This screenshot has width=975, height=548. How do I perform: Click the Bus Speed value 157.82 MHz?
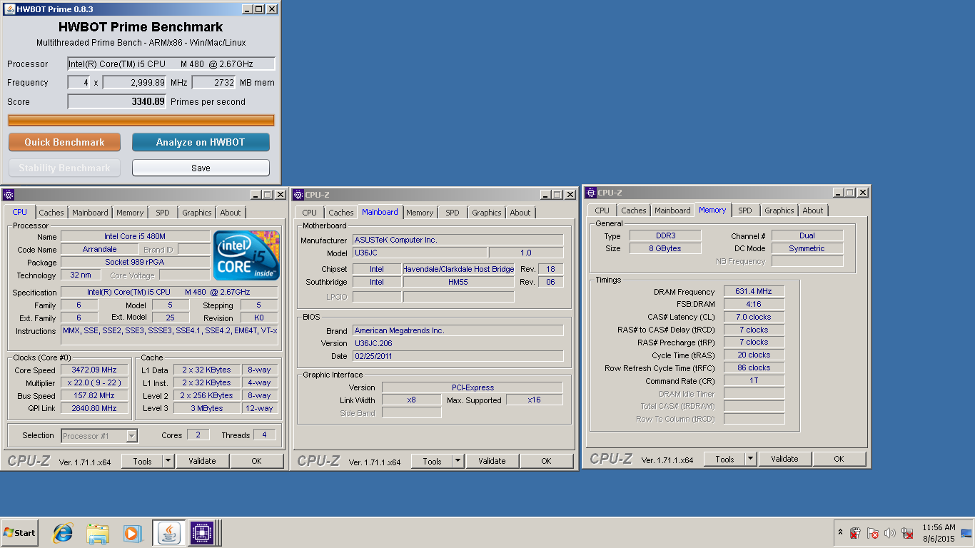tap(94, 395)
